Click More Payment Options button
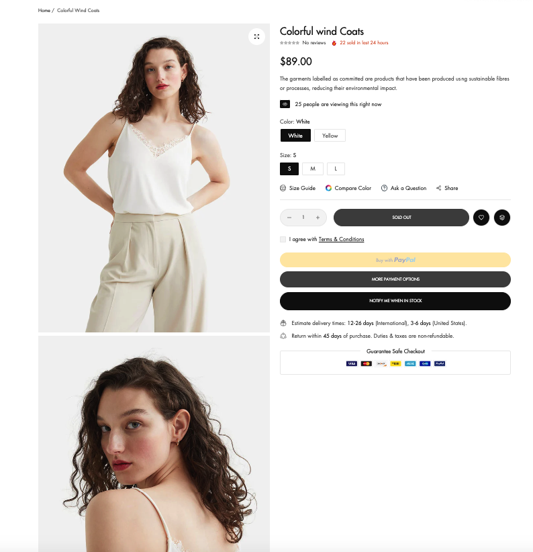The width and height of the screenshot is (533, 552). (x=395, y=279)
